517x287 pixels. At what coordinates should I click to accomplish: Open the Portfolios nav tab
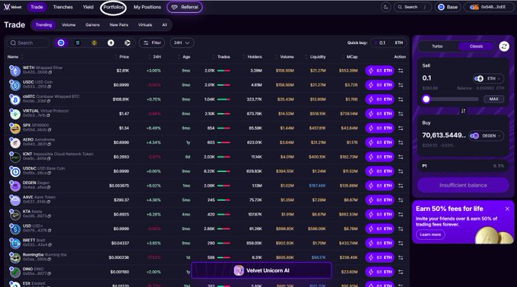[113, 7]
